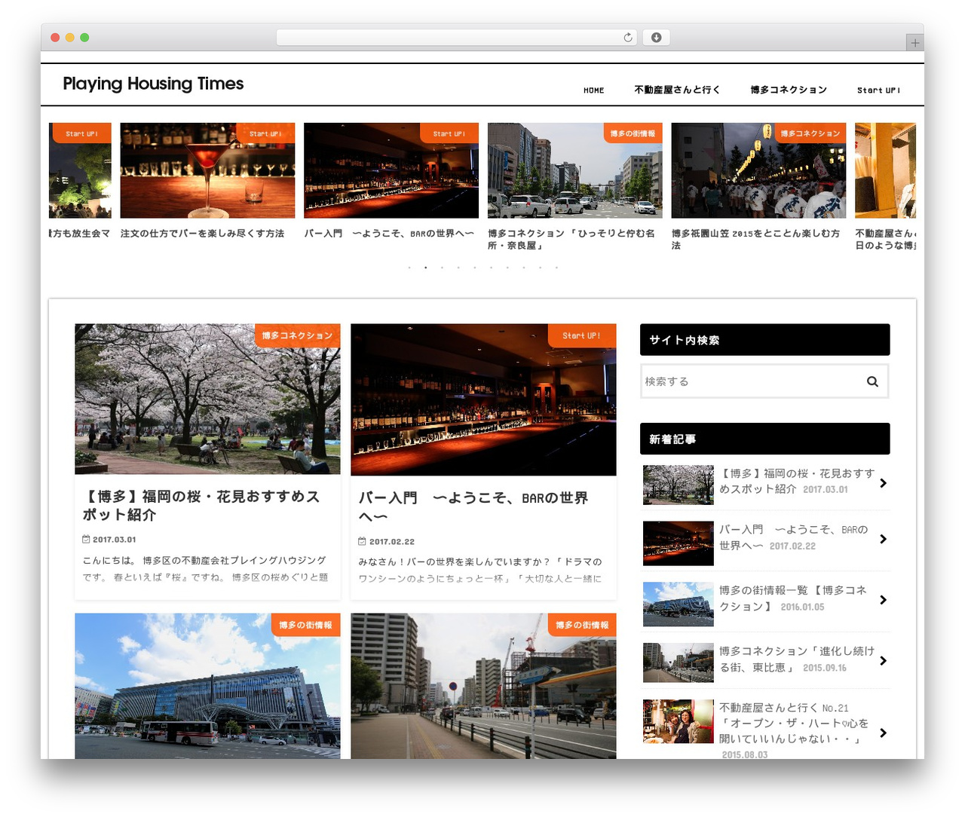Open sidebar entry 博多コネクション「進化し続ける街、東比恵」
This screenshot has height=817, width=965.
[797, 659]
